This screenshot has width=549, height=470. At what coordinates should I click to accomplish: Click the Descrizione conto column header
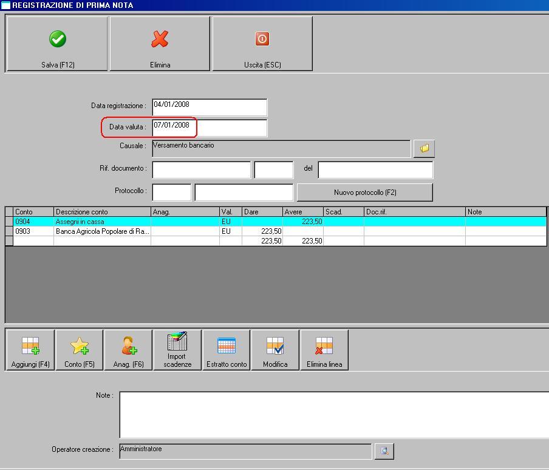[102, 212]
